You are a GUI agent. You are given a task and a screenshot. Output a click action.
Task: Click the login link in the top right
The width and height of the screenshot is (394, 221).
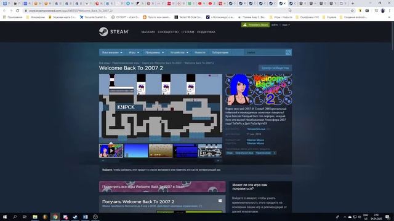275,25
